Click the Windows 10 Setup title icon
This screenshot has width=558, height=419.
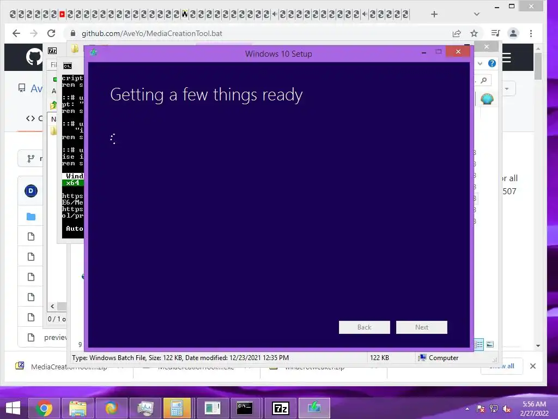point(94,53)
